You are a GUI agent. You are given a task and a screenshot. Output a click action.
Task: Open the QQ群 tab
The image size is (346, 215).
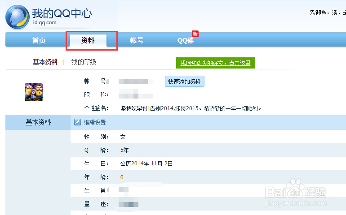point(186,40)
